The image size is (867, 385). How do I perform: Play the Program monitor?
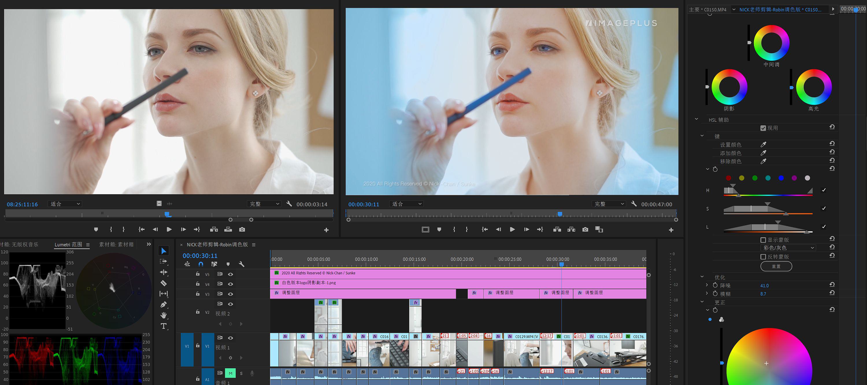click(512, 229)
